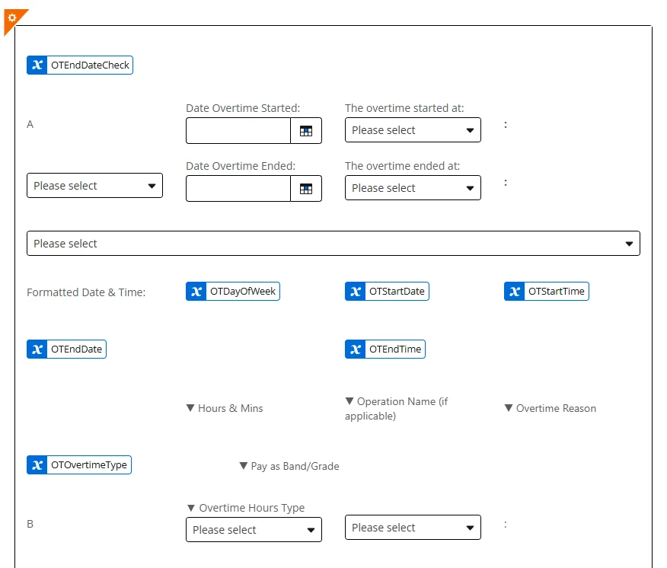Expand the Overtime Hours Type section
The image size is (667, 568).
pyautogui.click(x=246, y=508)
